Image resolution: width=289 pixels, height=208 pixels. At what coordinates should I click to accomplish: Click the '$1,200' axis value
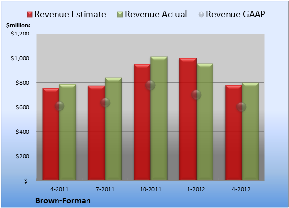click(20, 34)
